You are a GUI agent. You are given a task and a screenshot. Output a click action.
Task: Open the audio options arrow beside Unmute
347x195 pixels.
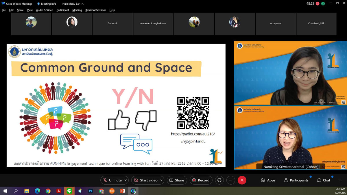pyautogui.click(x=125, y=180)
